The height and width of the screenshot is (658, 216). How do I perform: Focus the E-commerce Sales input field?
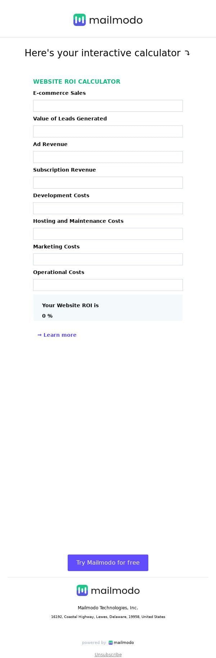tap(108, 106)
